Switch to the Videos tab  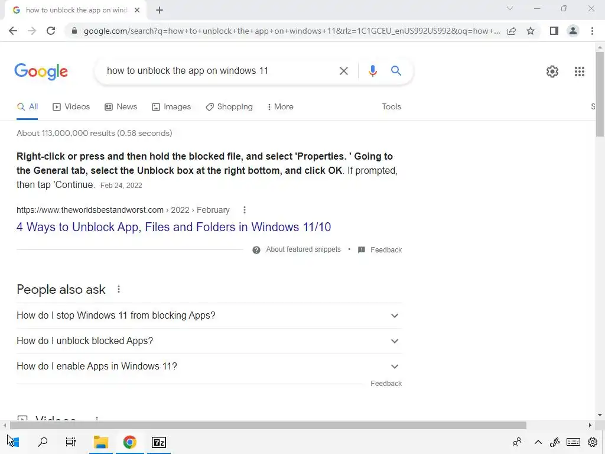click(x=71, y=107)
